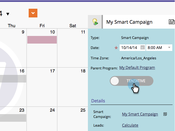Expand the black triangle month dropdown

tap(8, 14)
